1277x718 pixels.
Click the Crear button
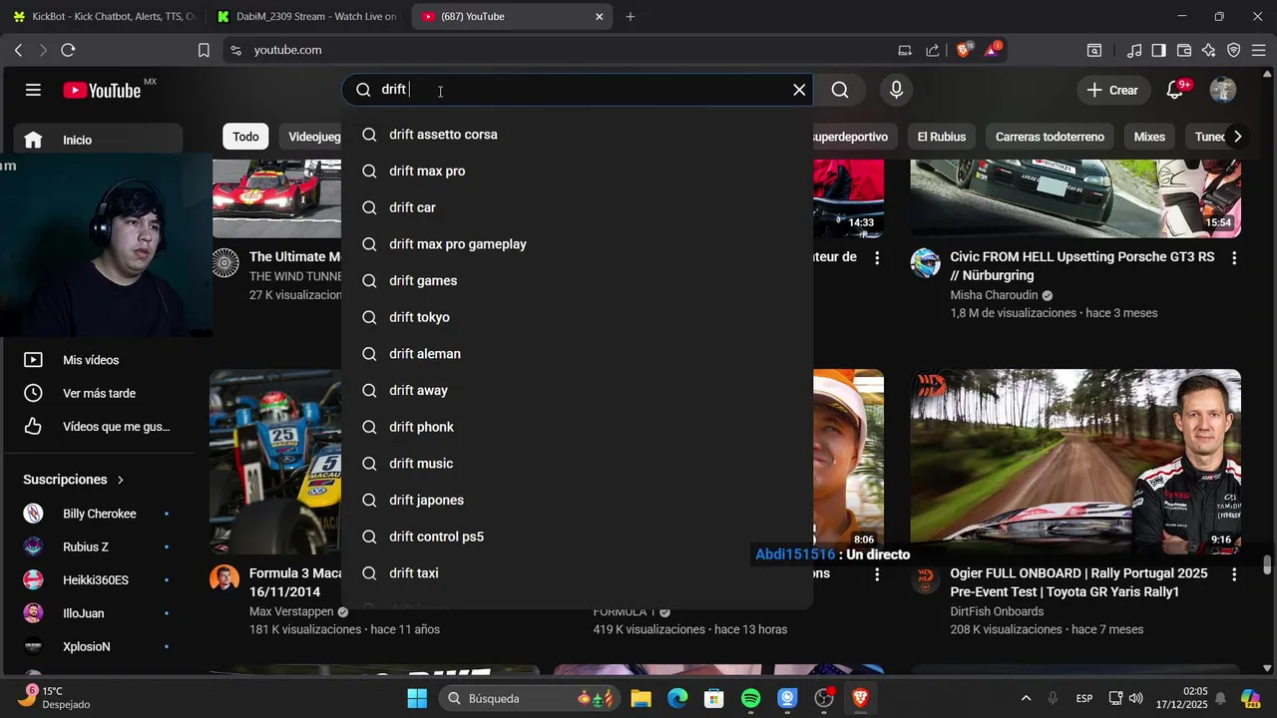pyautogui.click(x=1112, y=90)
